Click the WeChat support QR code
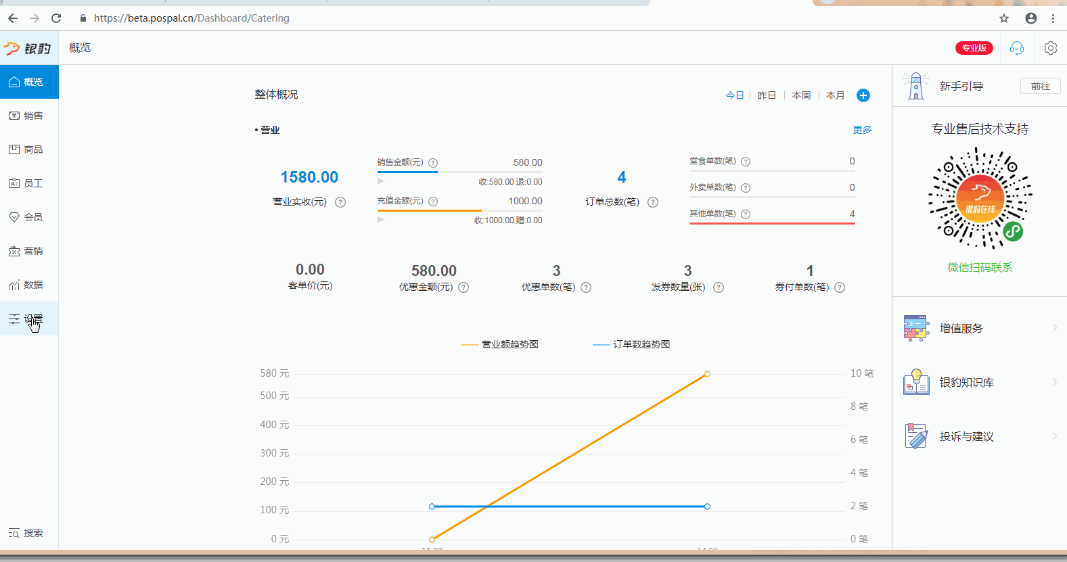Screen dimensions: 1067x562 pos(980,199)
